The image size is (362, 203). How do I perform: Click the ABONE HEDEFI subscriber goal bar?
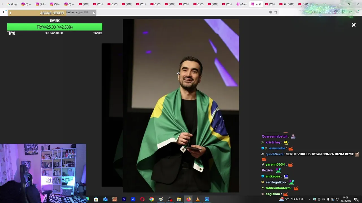click(52, 13)
